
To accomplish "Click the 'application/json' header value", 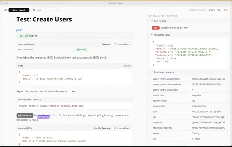I will pos(199,106).
